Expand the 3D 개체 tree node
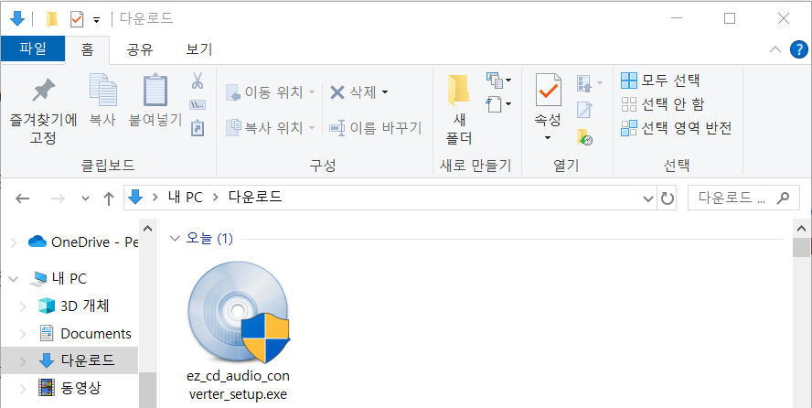 tap(23, 306)
